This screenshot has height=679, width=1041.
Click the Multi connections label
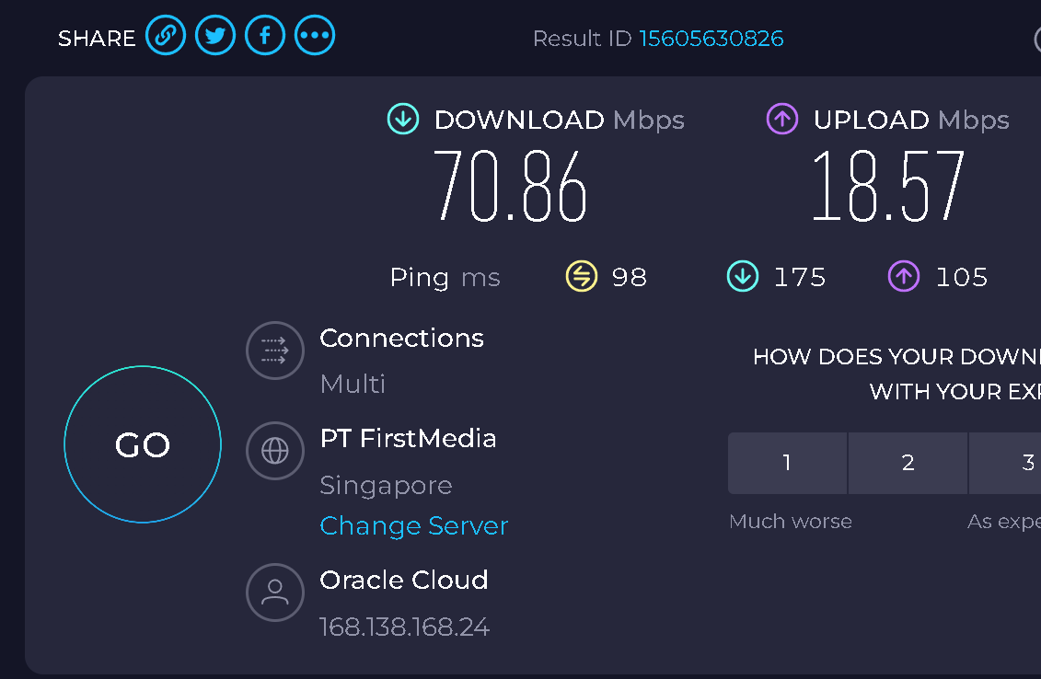click(353, 385)
